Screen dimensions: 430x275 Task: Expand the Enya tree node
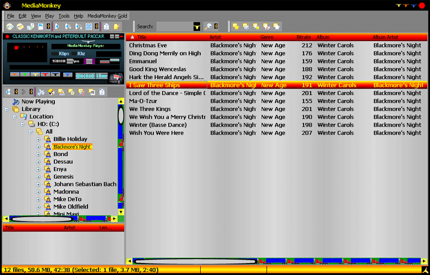pyautogui.click(x=38, y=169)
